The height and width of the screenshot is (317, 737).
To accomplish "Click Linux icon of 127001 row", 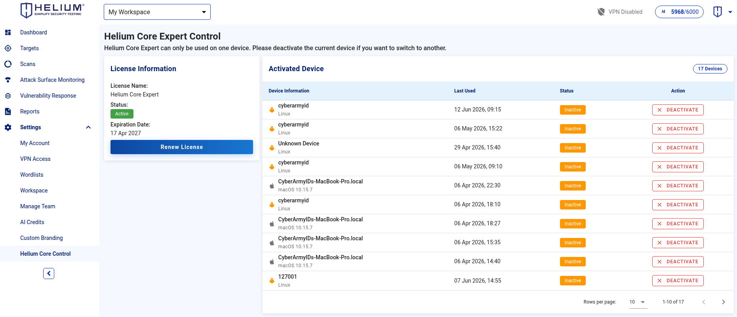I will 272,281.
